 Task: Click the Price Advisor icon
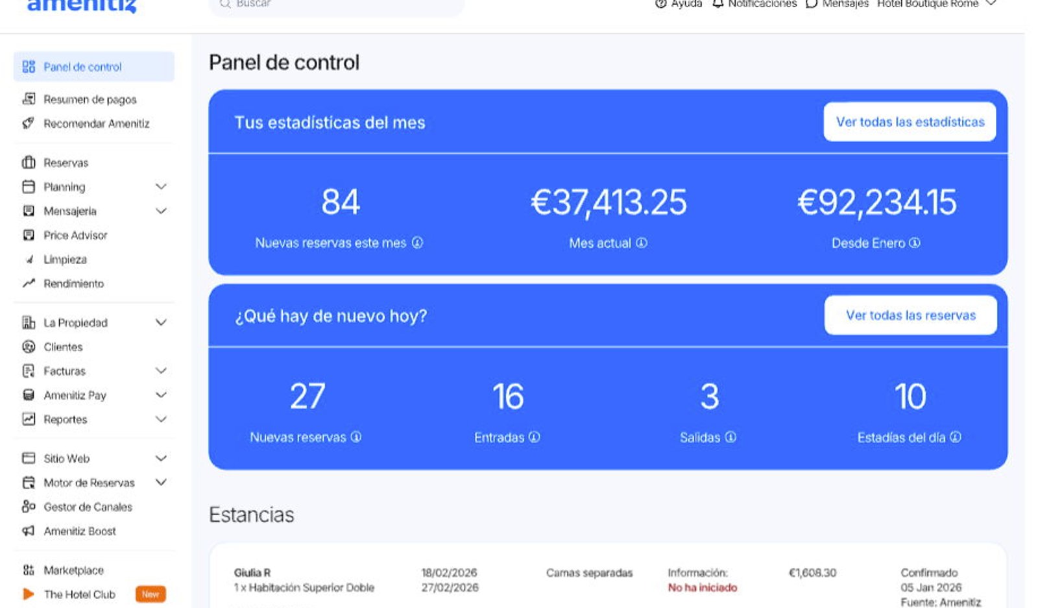point(29,235)
